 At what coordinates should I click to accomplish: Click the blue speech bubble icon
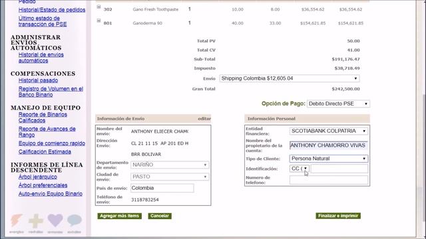coord(75,220)
